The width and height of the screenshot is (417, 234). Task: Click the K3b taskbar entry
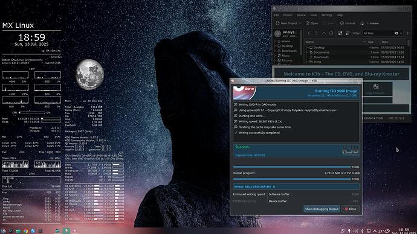tap(66, 231)
